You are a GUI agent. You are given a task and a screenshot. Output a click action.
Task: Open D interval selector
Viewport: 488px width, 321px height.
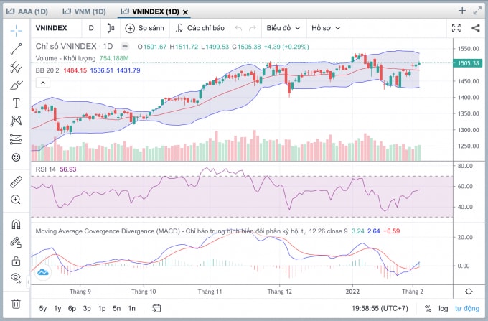(91, 28)
